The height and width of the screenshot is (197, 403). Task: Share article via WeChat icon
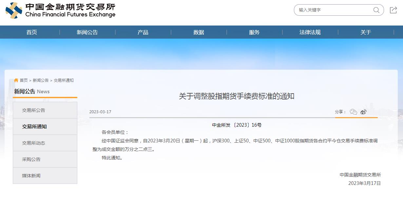[x=353, y=112]
